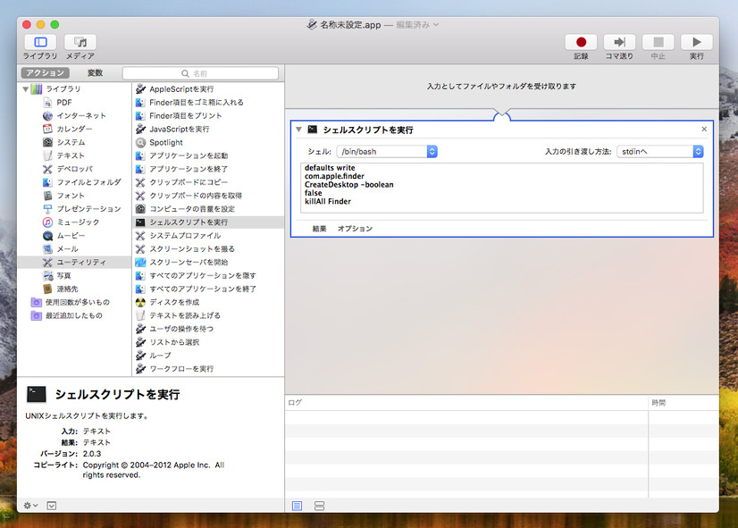The width and height of the screenshot is (738, 528).
Task: Select ユーティリティ category in library
Action: (74, 262)
